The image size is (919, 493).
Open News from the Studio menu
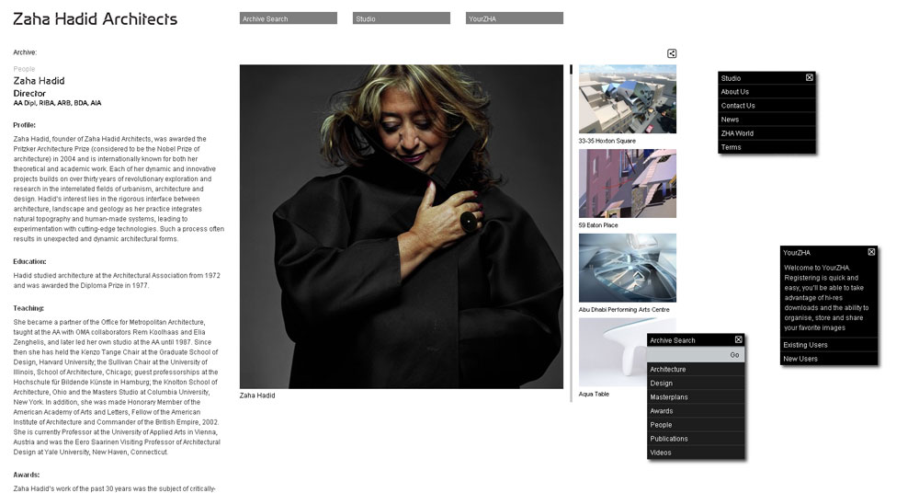766,120
